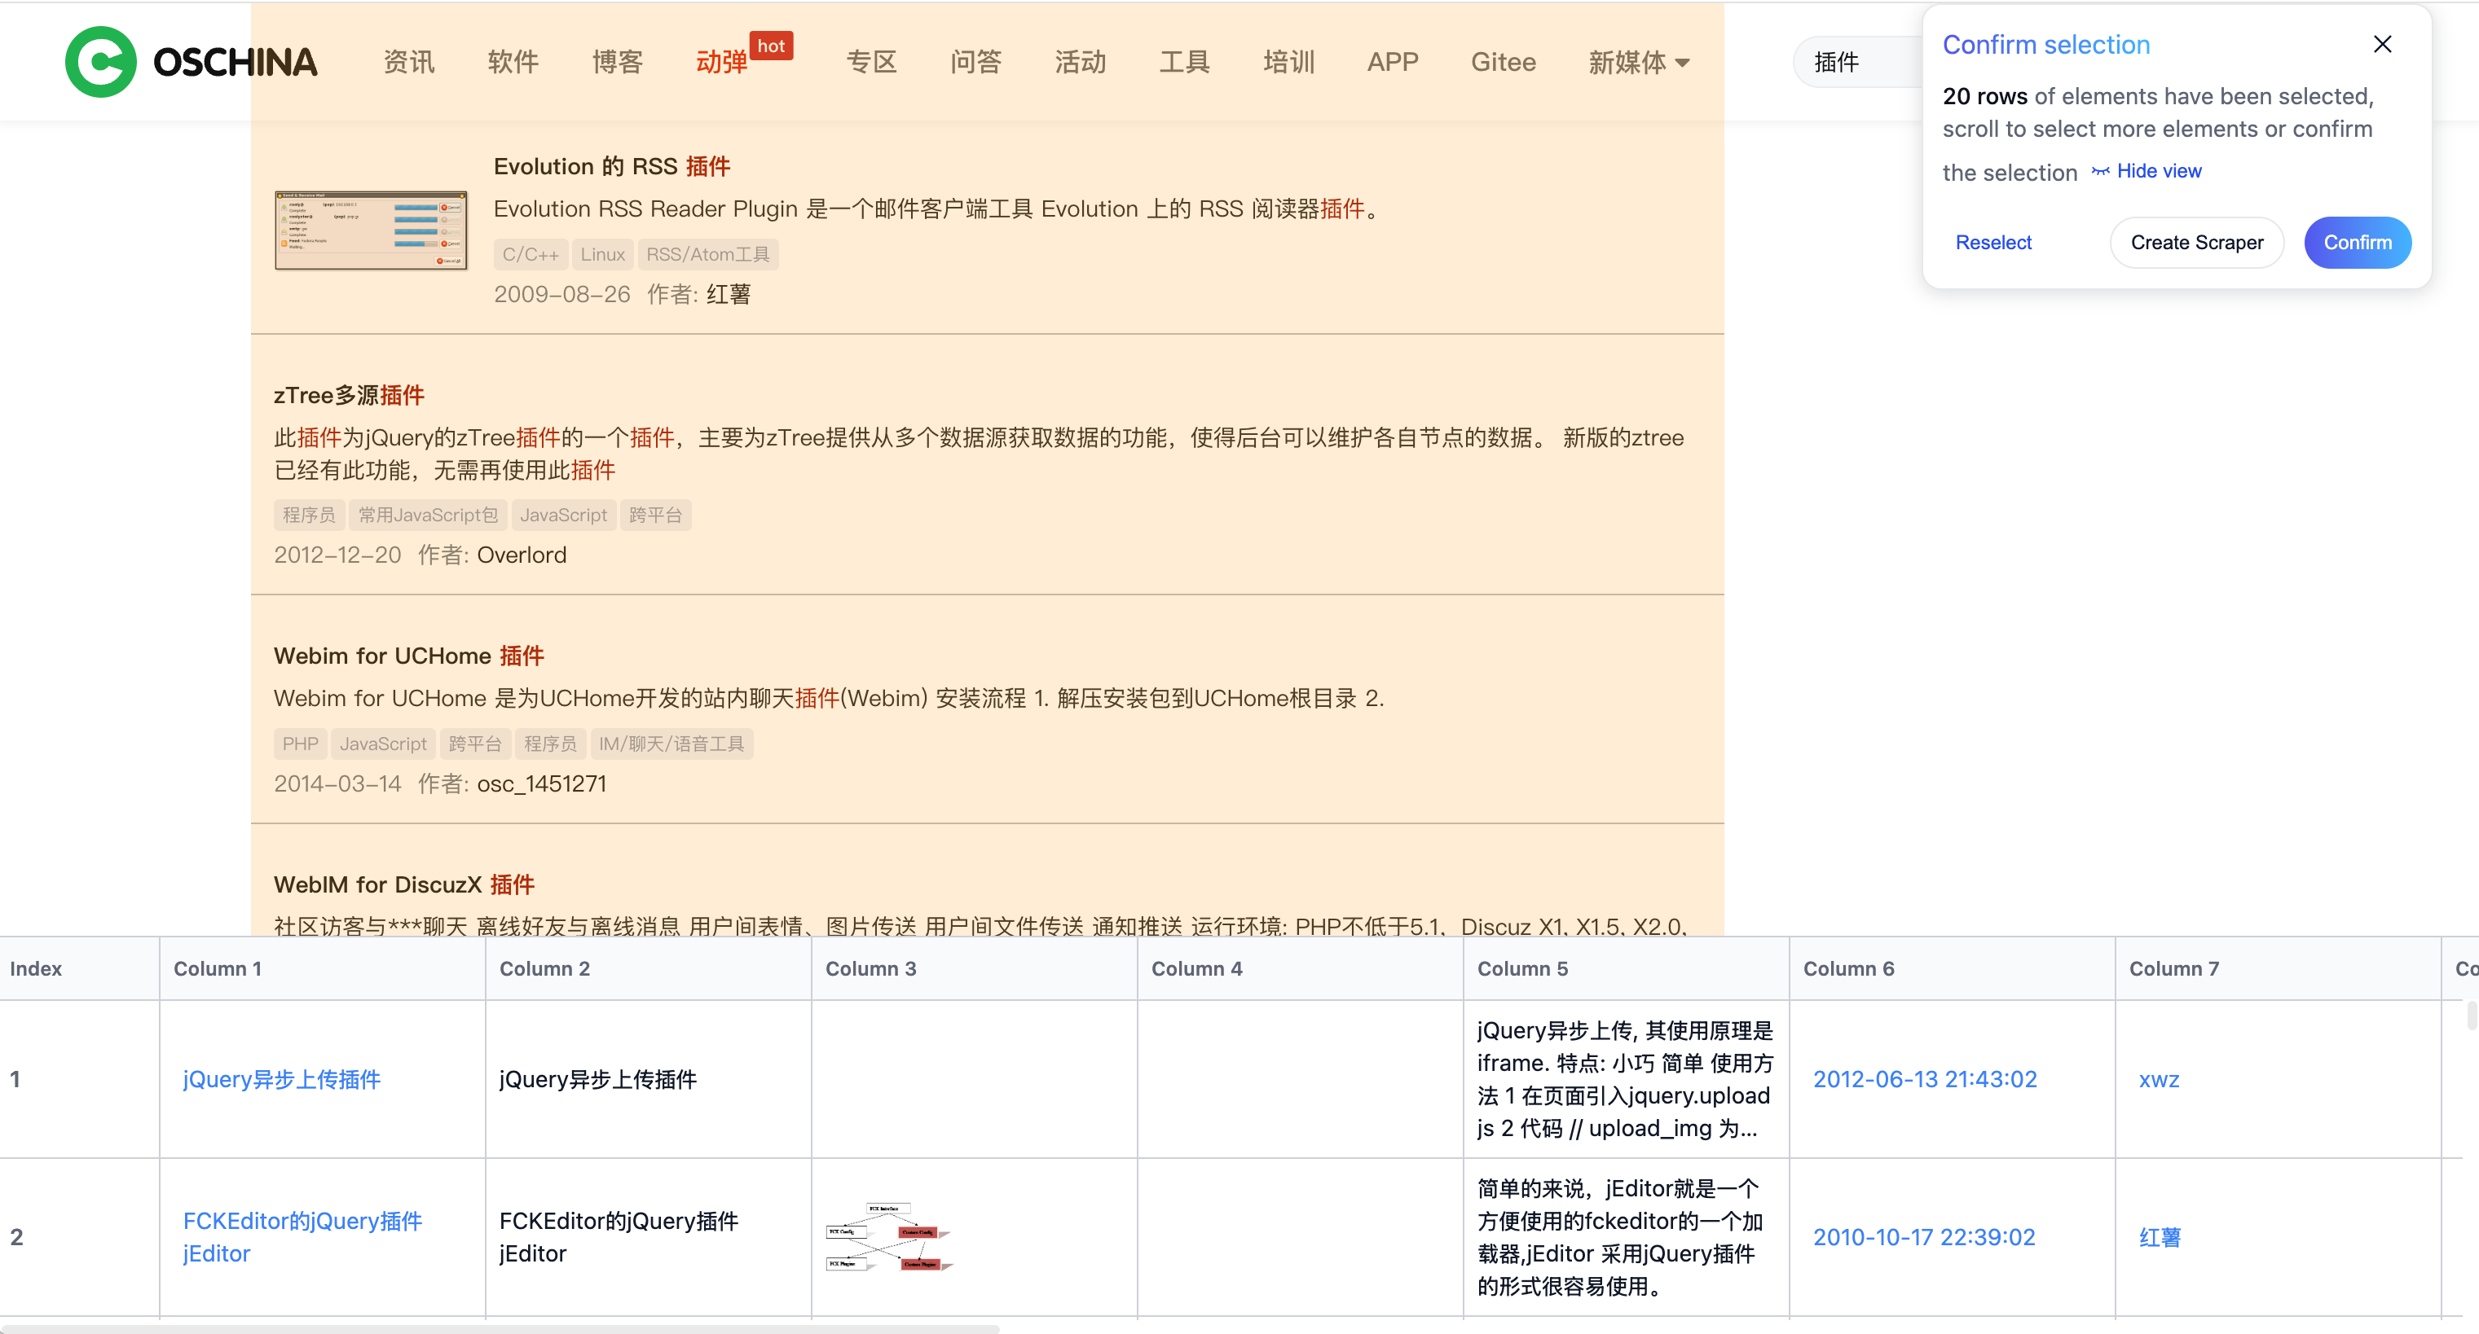The image size is (2479, 1334).
Task: Close the Confirm selection panel
Action: point(2382,43)
